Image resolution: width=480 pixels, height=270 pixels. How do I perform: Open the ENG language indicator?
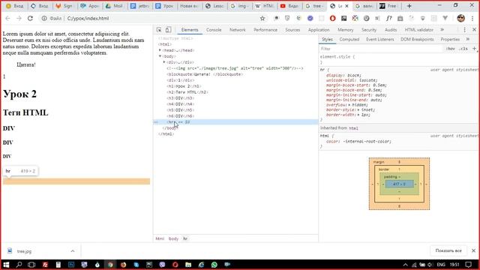tap(441, 265)
